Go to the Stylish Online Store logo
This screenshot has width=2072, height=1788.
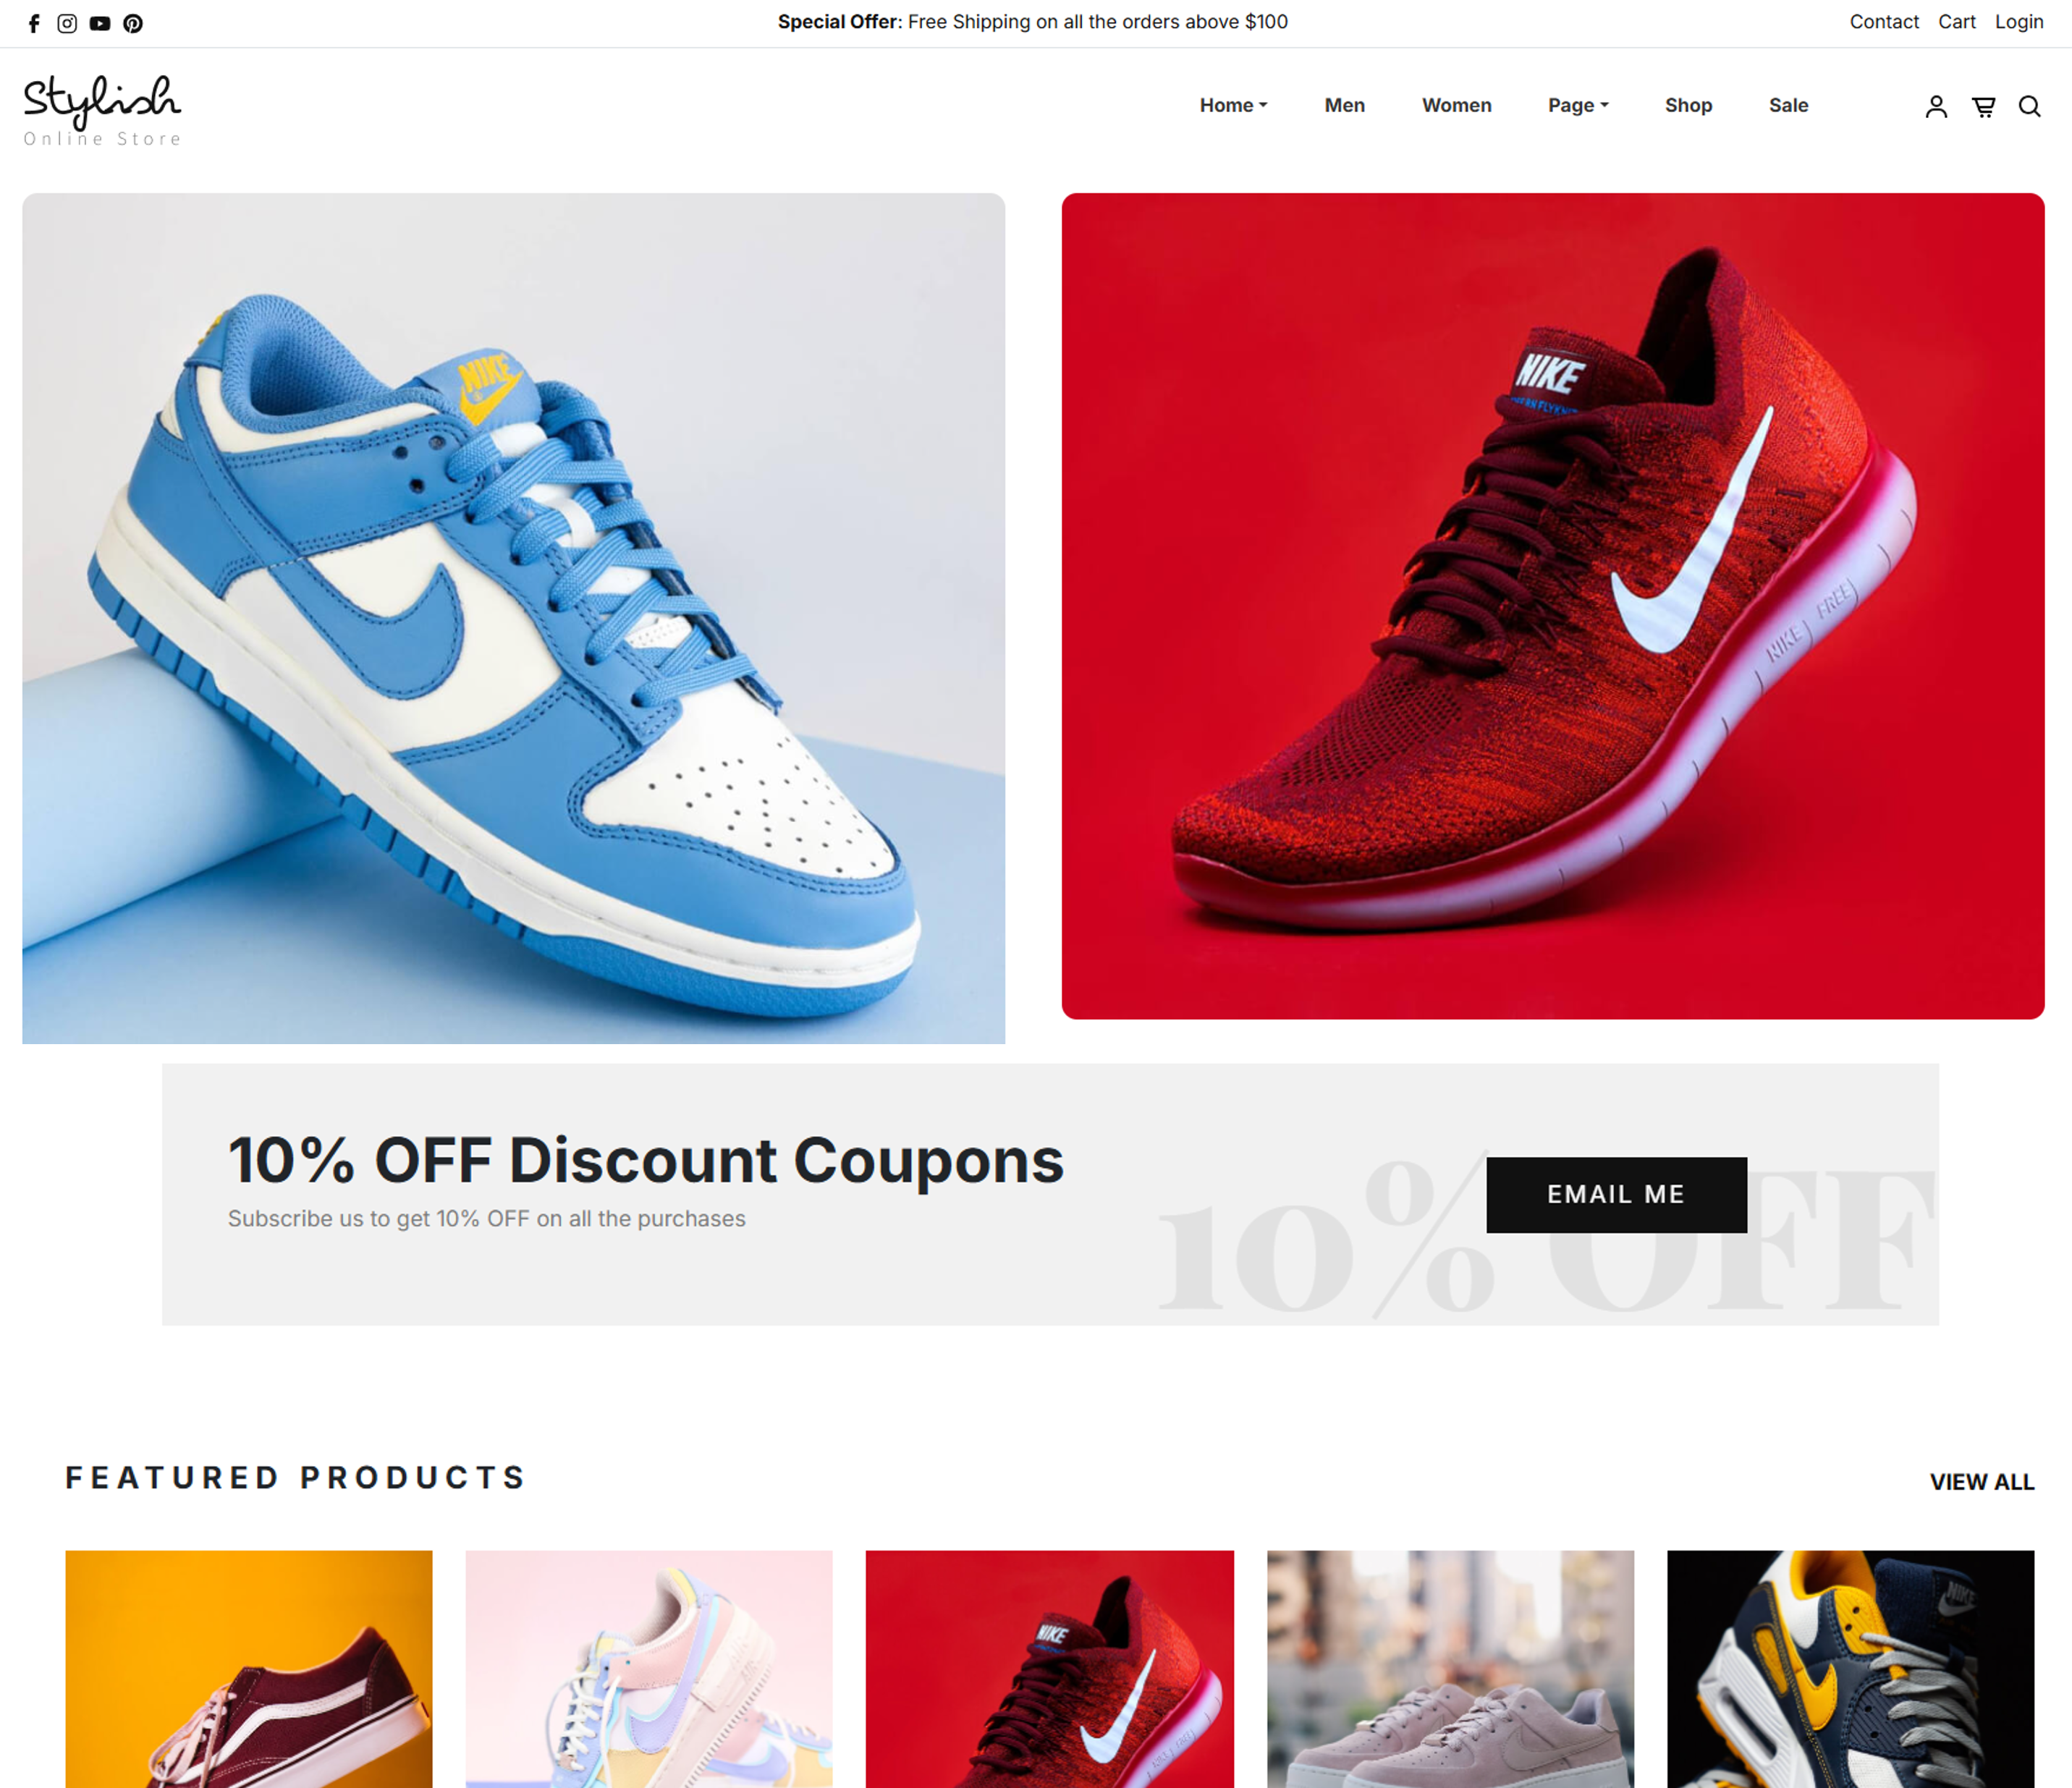click(102, 110)
